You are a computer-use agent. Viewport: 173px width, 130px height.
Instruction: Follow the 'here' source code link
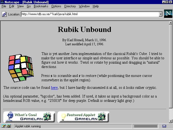(x=54, y=88)
